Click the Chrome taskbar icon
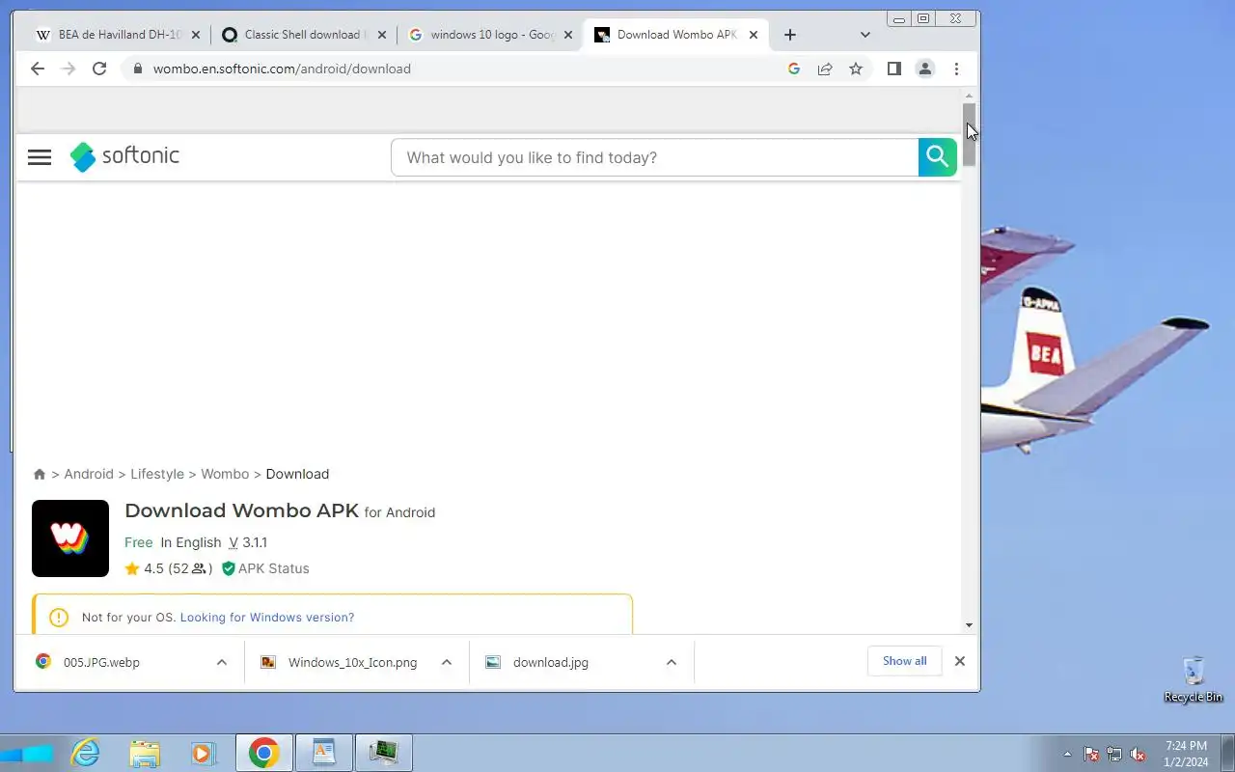Screen dimensions: 1235x772 tap(263, 753)
